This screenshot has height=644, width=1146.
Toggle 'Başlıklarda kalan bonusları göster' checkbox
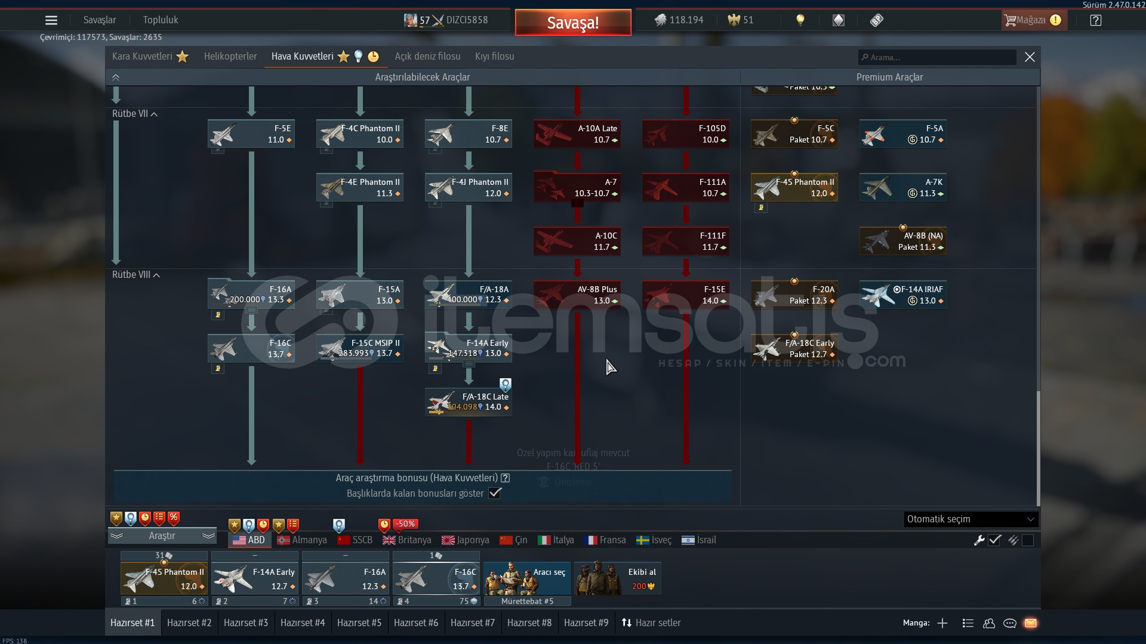495,493
